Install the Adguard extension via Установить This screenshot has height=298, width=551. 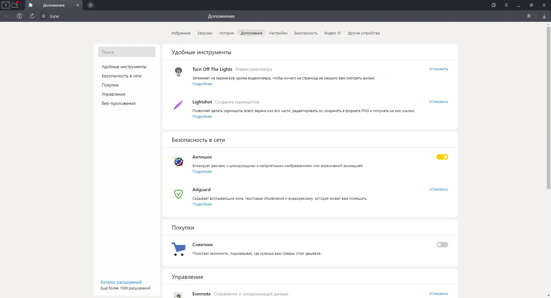pos(438,189)
